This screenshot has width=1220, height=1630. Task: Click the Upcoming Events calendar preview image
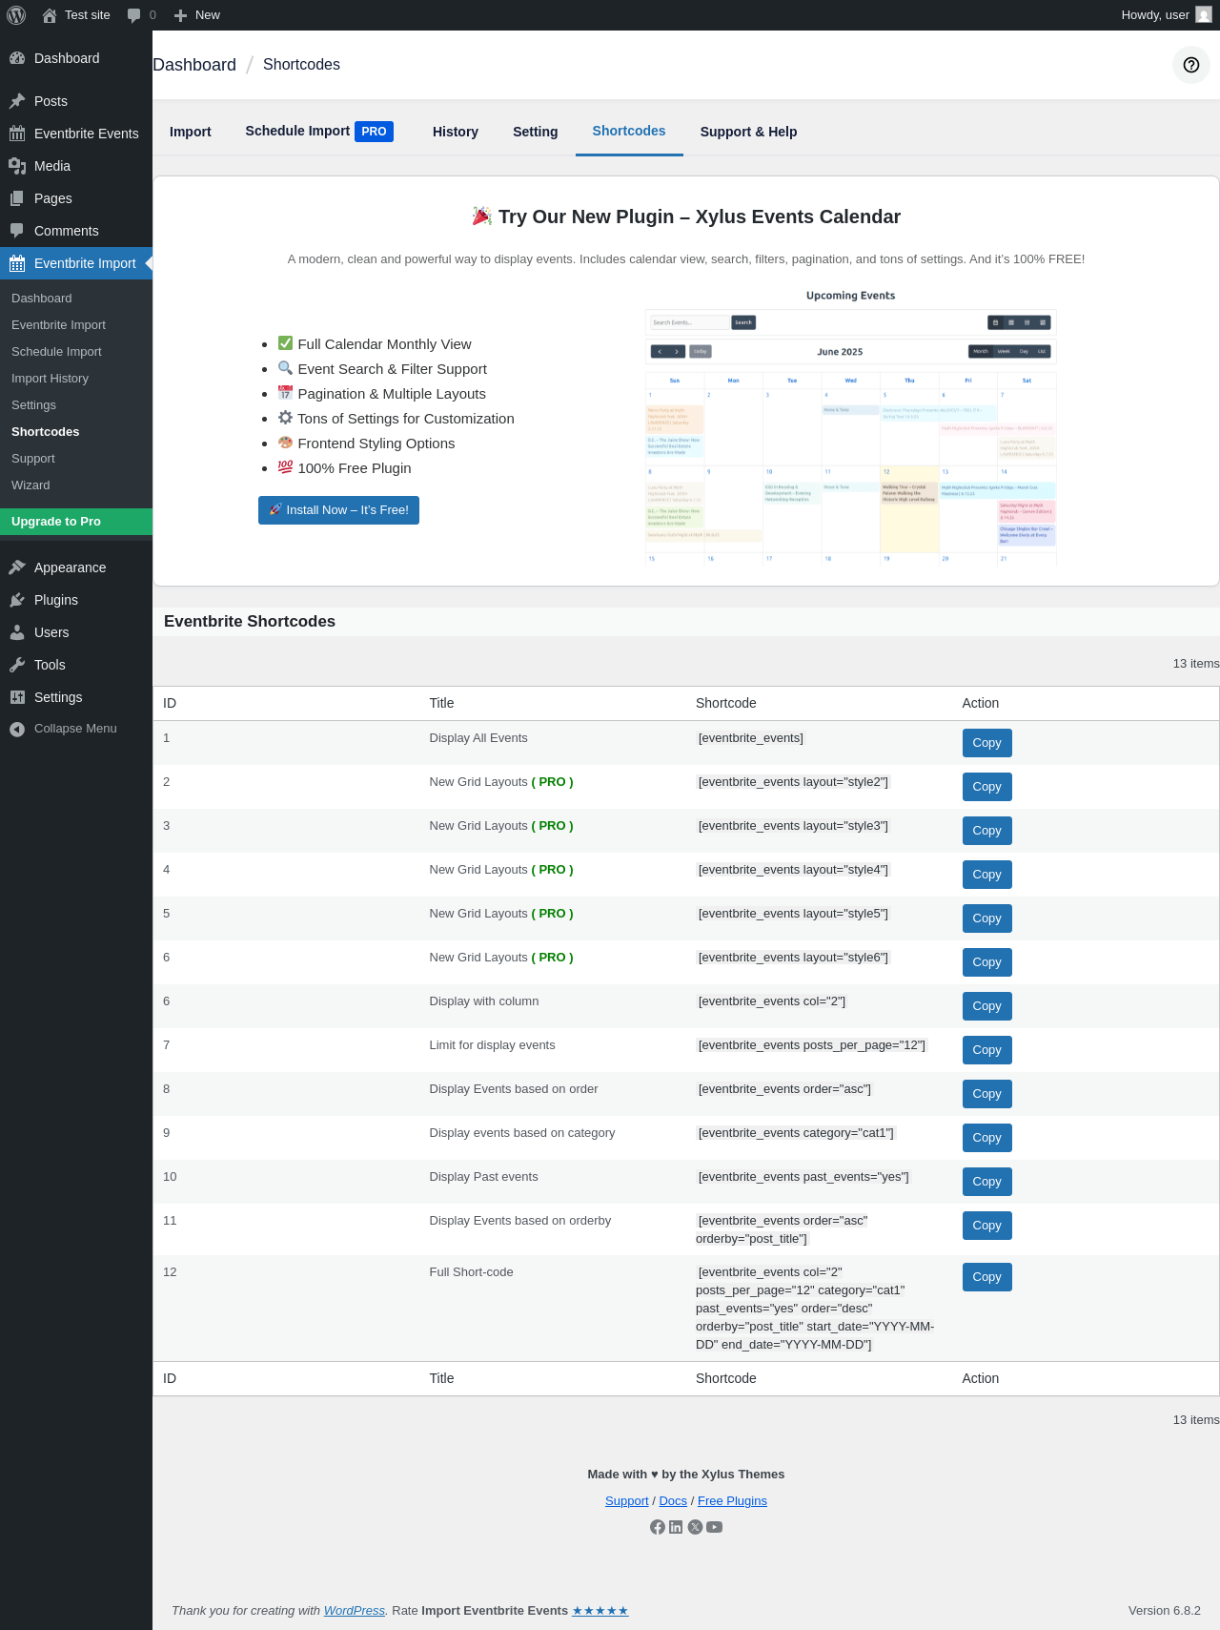[850, 426]
